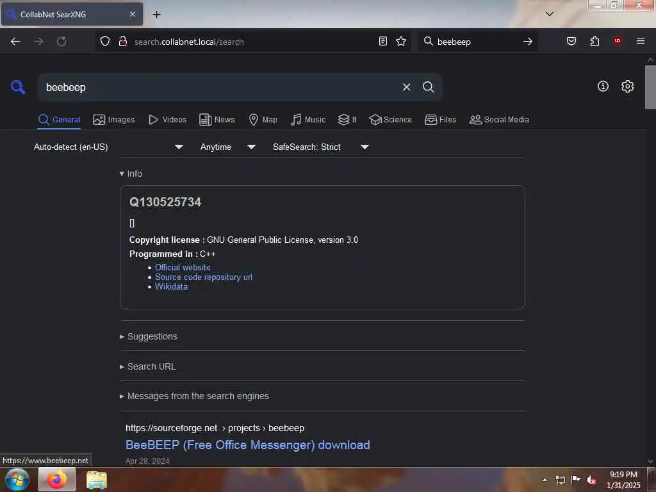Open BeeBEEP (Free Office Messenger) download result
Viewport: 656px width, 492px height.
(x=248, y=445)
